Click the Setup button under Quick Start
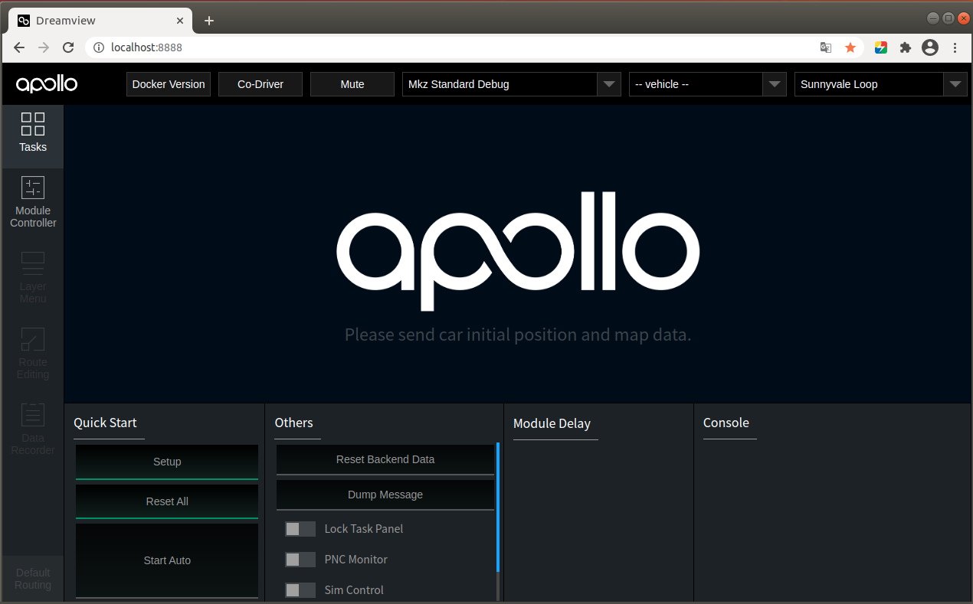Image resolution: width=973 pixels, height=604 pixels. (x=166, y=462)
